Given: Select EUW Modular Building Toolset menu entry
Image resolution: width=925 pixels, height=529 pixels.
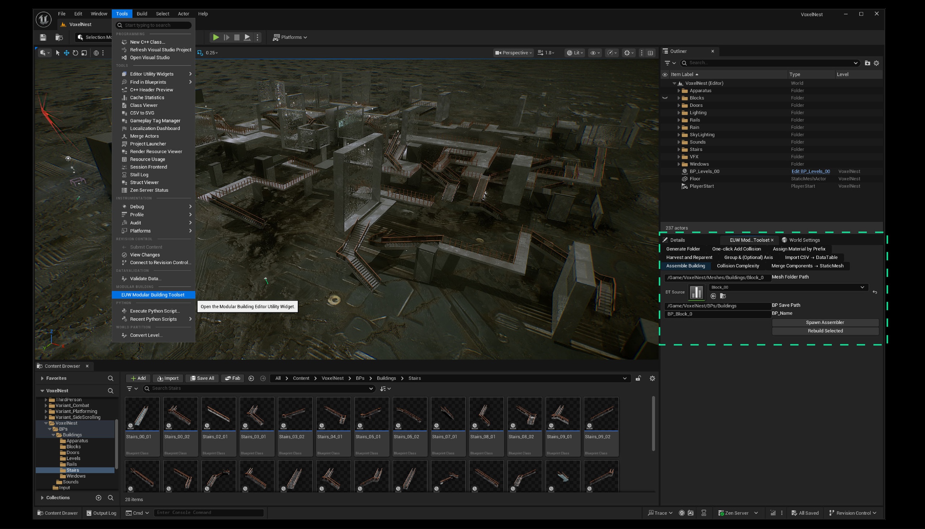Looking at the screenshot, I should (153, 295).
